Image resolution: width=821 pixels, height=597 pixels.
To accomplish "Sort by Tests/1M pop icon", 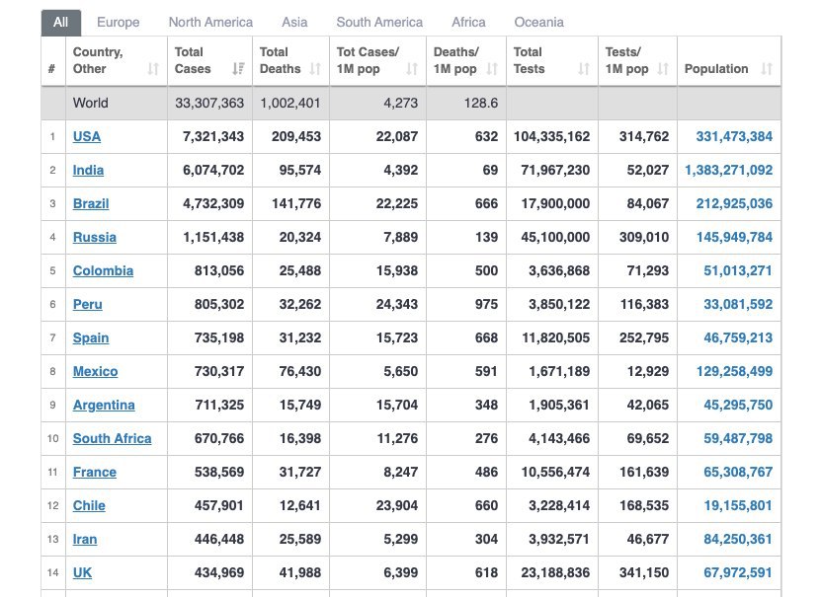I will tap(663, 69).
